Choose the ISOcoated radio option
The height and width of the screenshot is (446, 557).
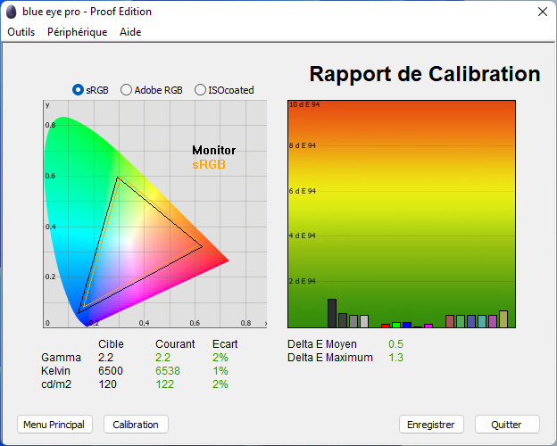click(x=200, y=90)
